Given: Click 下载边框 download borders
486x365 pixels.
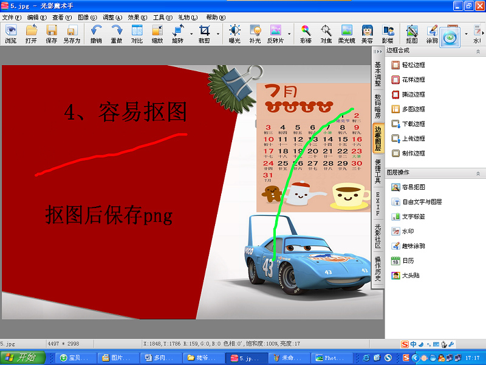Looking at the screenshot, I should (408, 124).
